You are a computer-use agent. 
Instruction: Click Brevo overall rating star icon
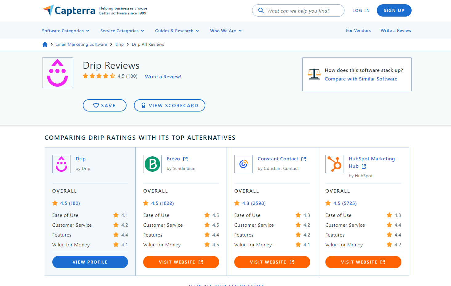[x=146, y=203]
